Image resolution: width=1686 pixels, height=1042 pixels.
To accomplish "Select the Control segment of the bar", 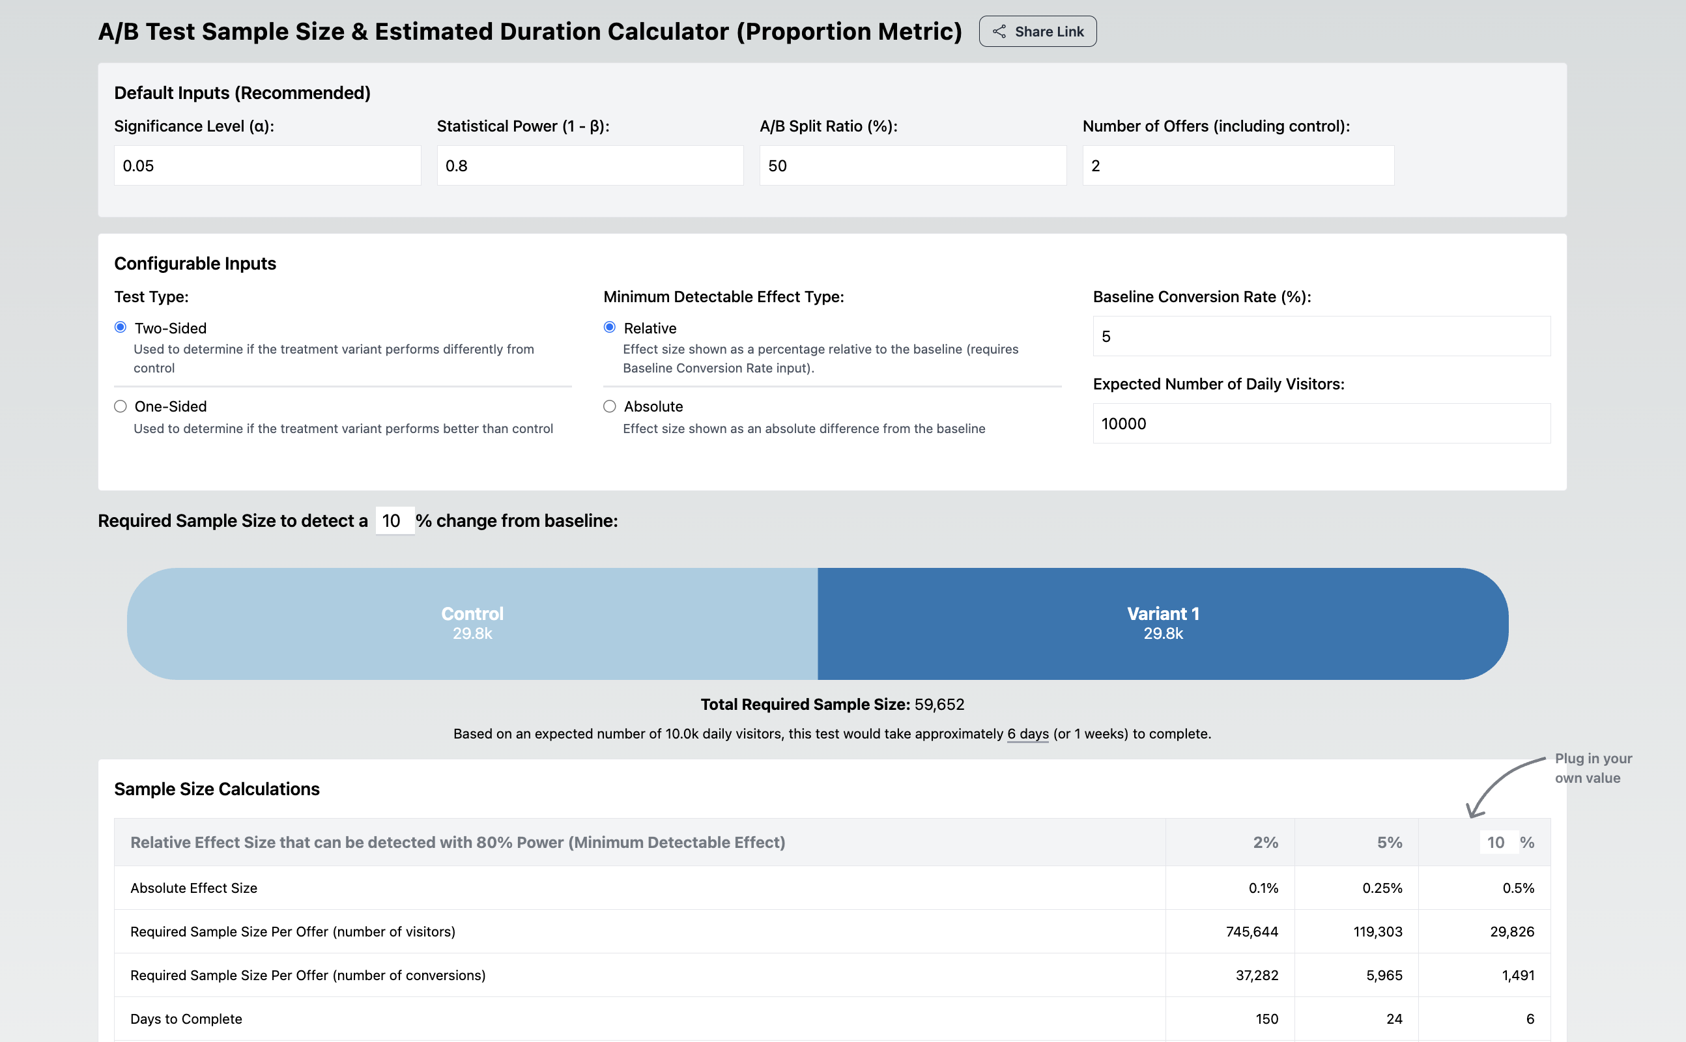I will coord(472,623).
